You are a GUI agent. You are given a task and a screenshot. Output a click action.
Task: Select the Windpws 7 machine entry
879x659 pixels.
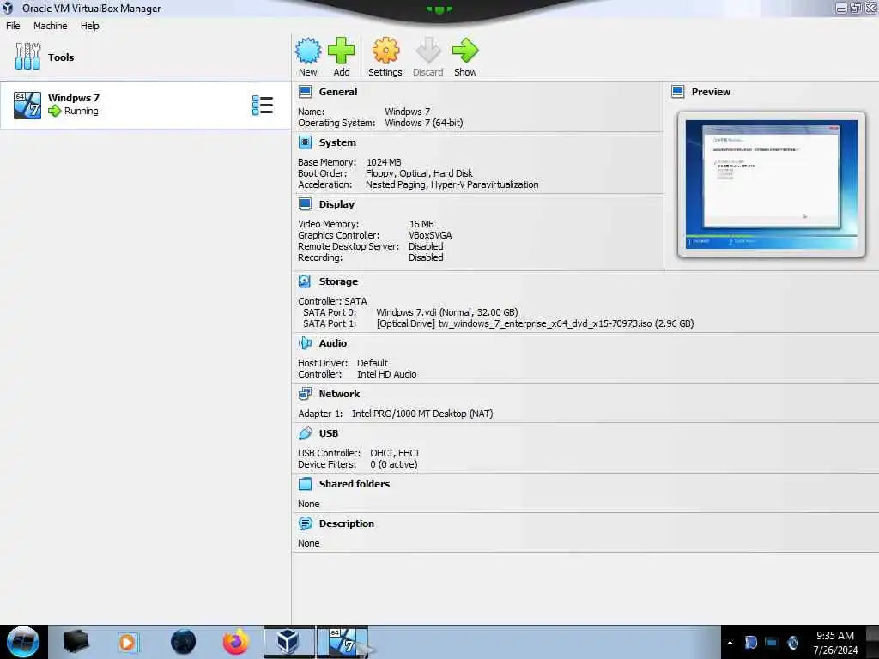click(x=145, y=106)
